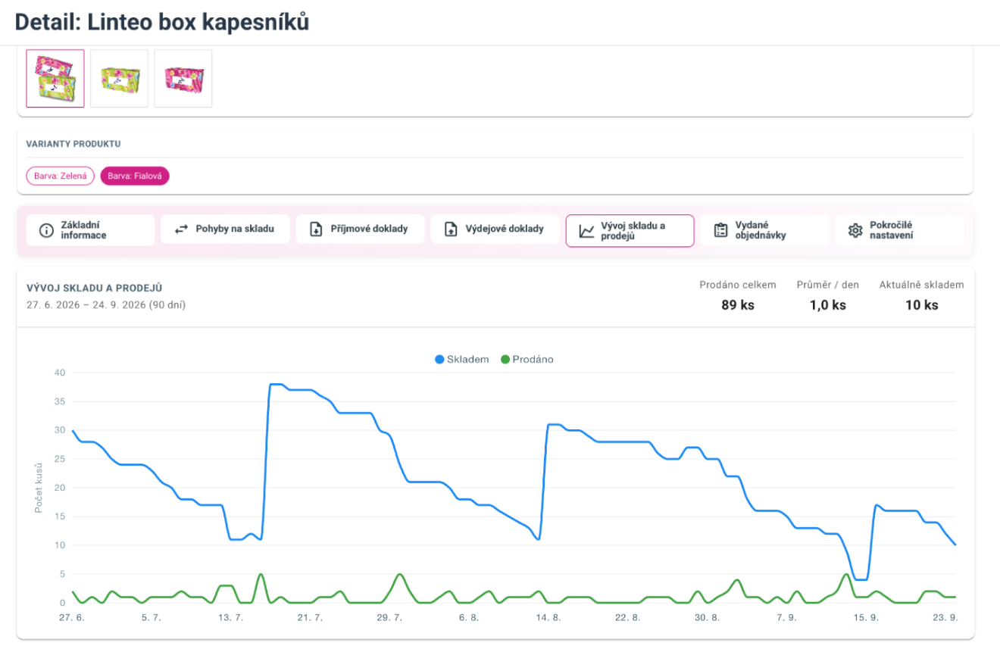Click the document upload icon on Výdejové doklady
Image resolution: width=1000 pixels, height=649 pixels.
click(x=451, y=229)
